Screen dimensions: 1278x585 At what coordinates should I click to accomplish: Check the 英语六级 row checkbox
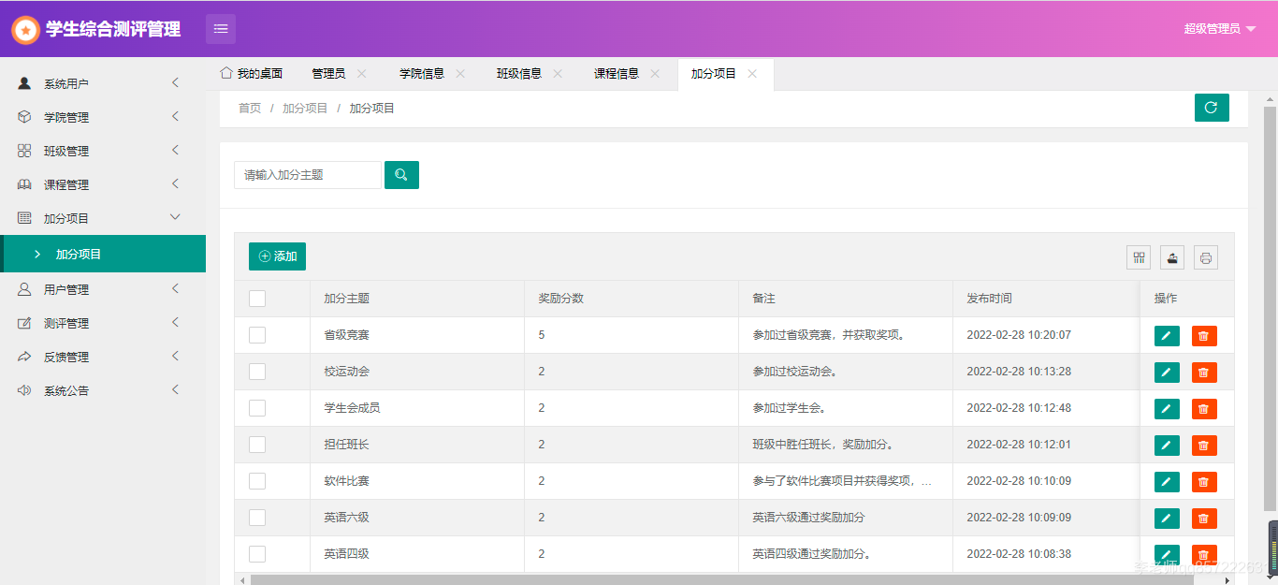point(257,518)
